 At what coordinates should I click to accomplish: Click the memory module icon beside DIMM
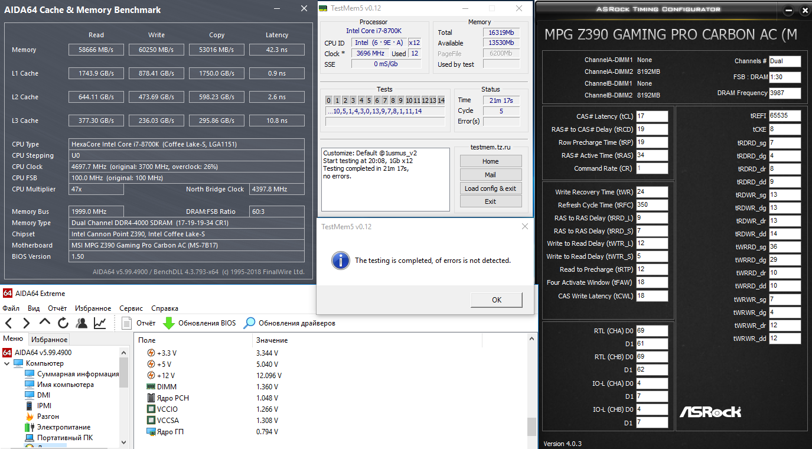(151, 387)
